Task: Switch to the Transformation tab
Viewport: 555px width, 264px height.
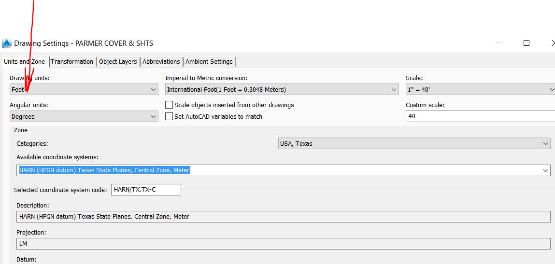Action: tap(72, 61)
